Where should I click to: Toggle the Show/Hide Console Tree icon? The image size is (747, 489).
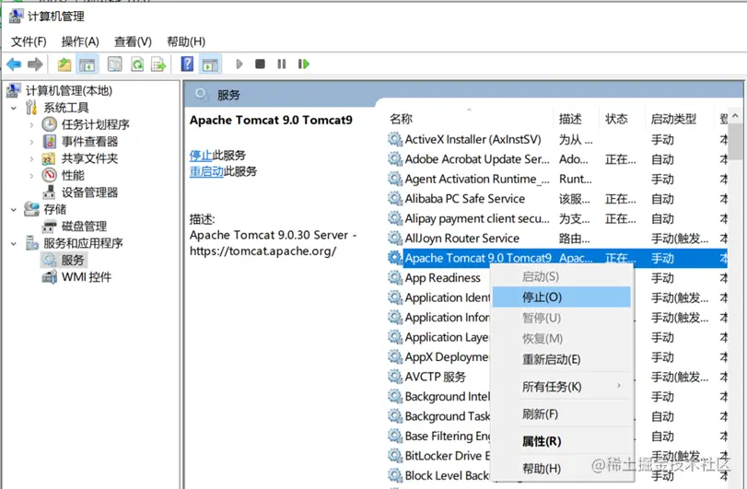[87, 64]
